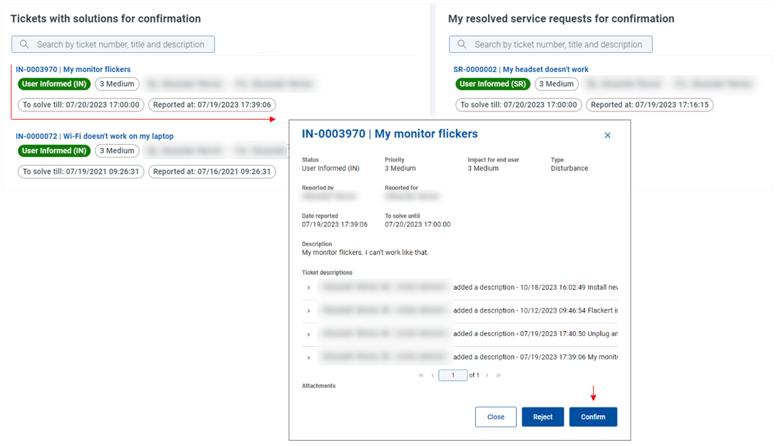Confirm the monitor flickers solution
The width and height of the screenshot is (776, 446).
click(593, 417)
